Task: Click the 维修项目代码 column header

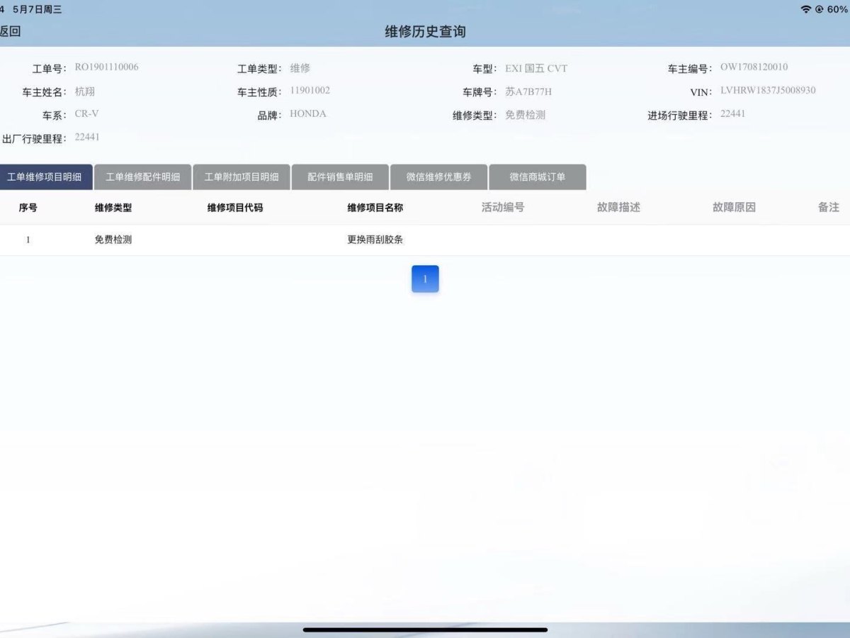Action: pos(235,208)
